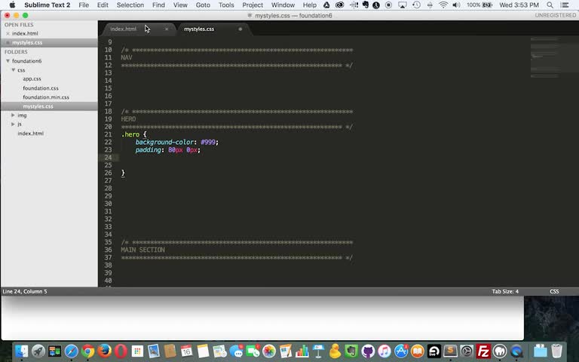Click the minimap code overview
Viewport: 579px width, 362px height.
[x=546, y=57]
